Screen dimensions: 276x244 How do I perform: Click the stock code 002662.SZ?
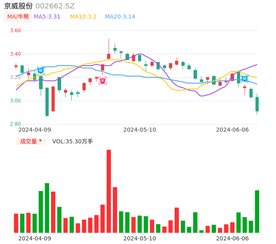[x=55, y=6]
